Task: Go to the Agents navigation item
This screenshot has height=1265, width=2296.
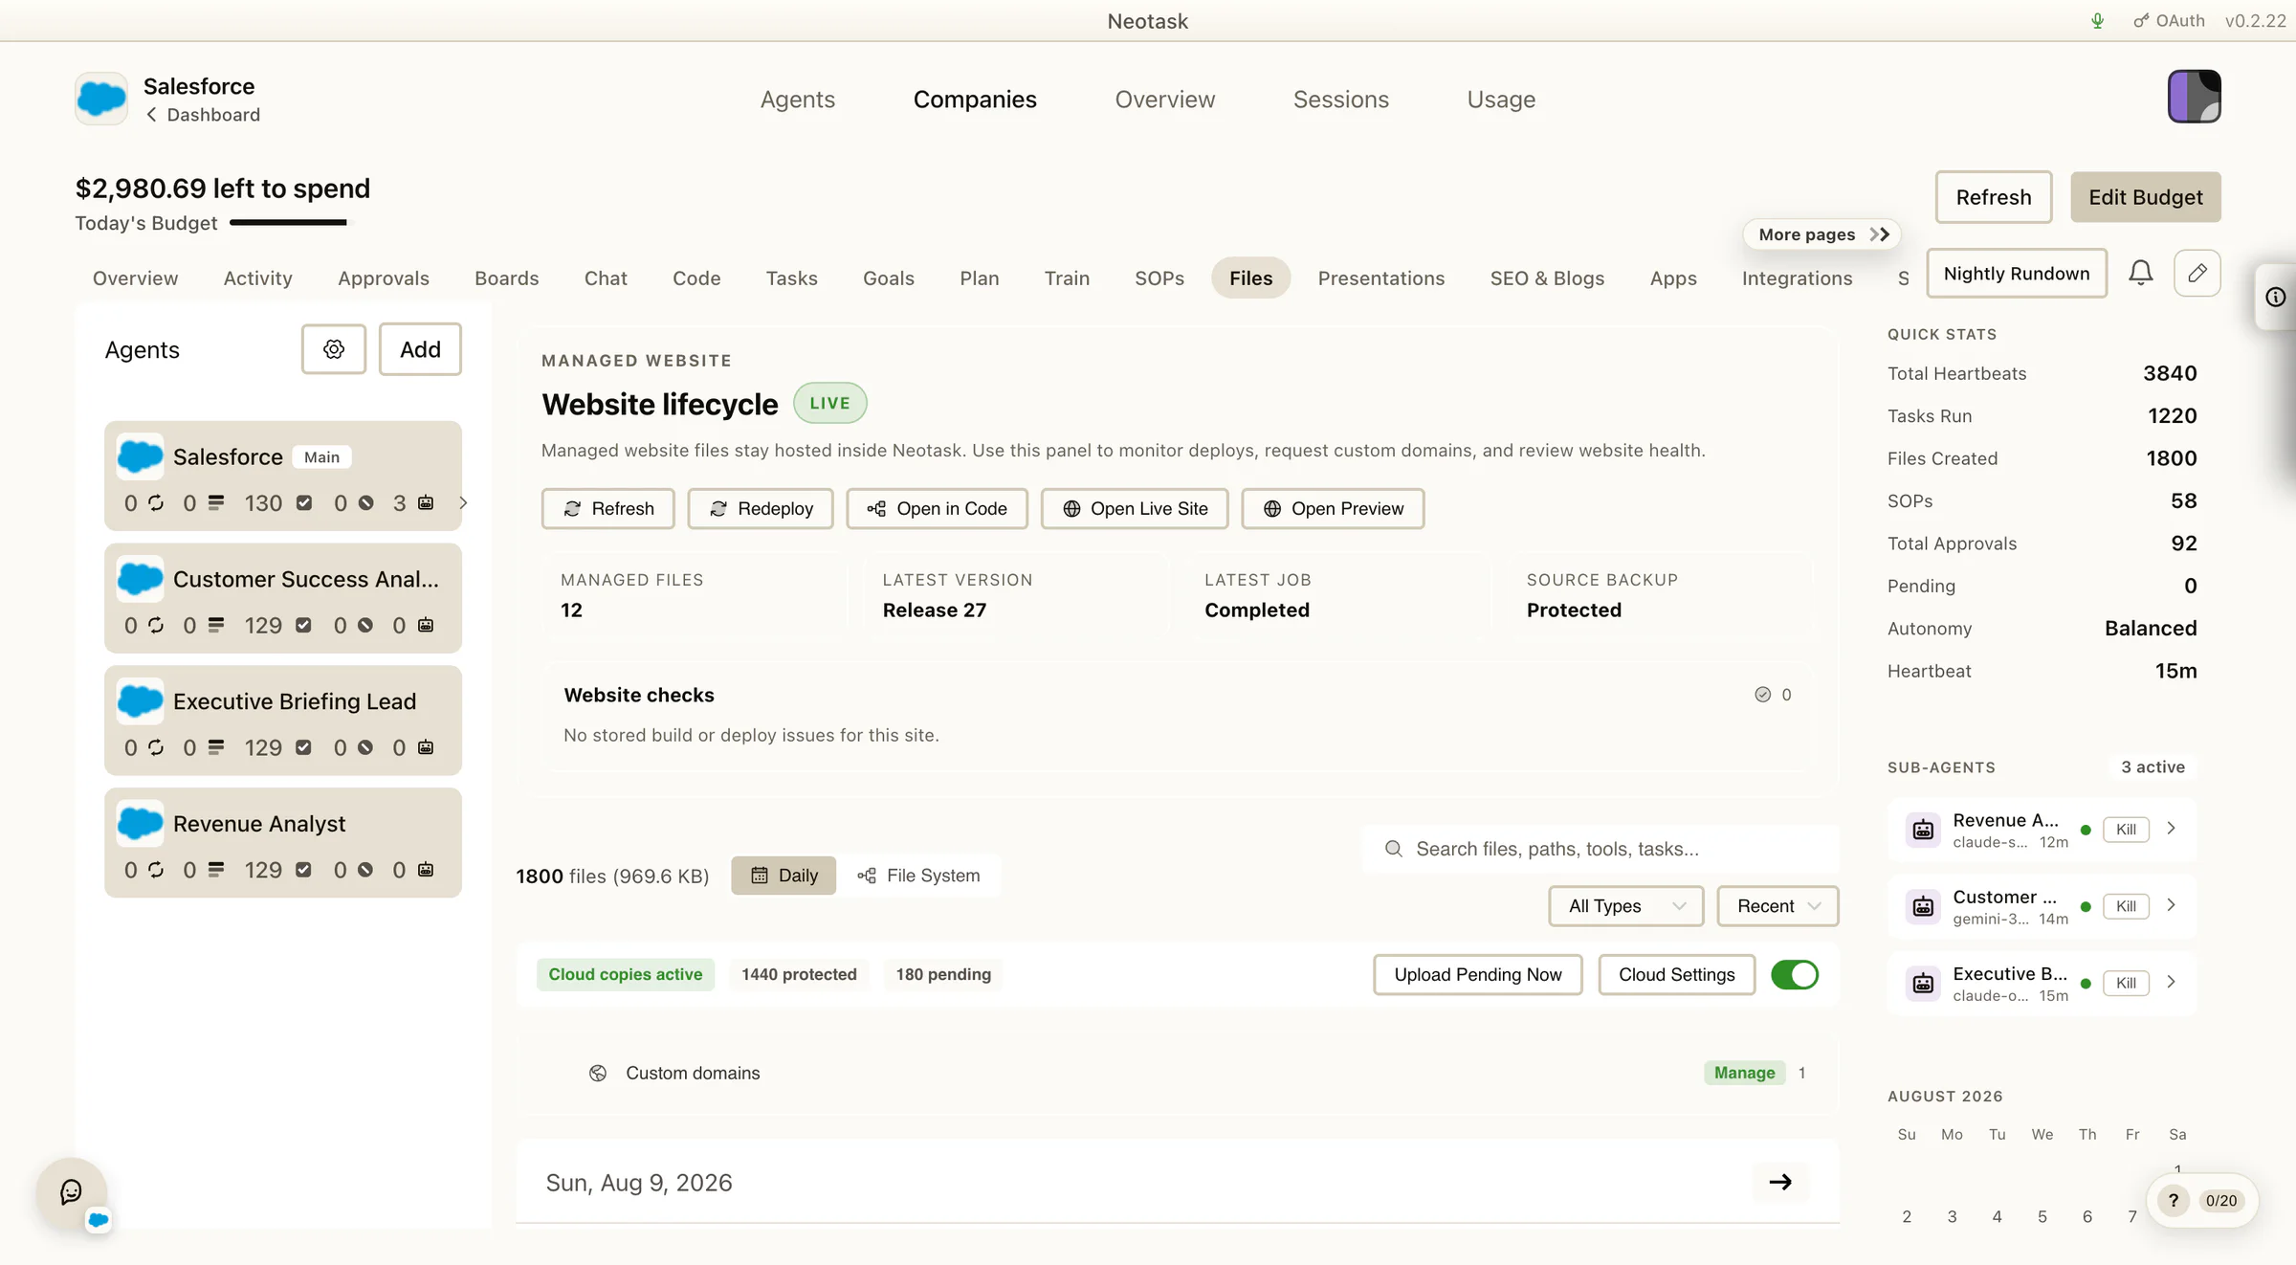Action: [x=797, y=100]
